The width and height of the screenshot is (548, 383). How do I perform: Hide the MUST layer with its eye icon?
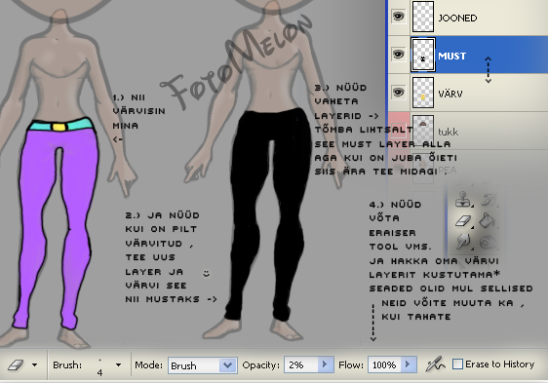(398, 55)
